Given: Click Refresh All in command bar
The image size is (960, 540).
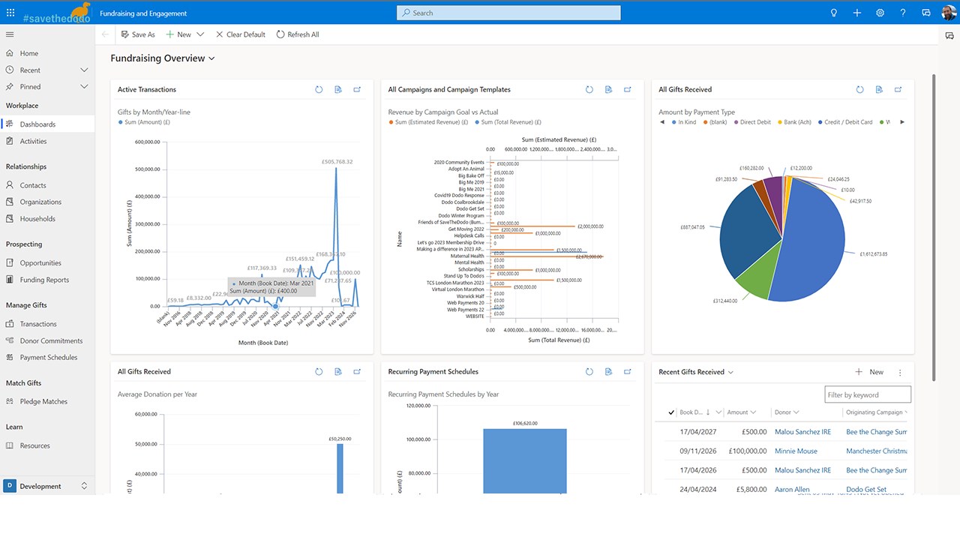Looking at the screenshot, I should [x=298, y=34].
